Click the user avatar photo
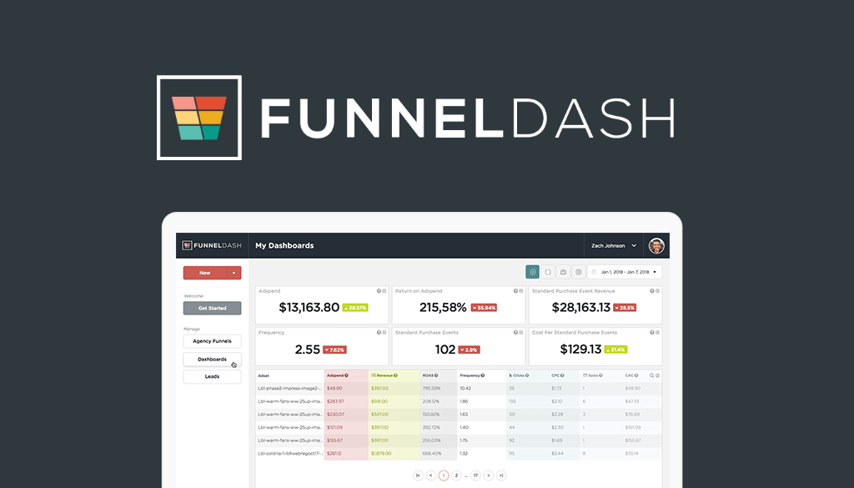Image resolution: width=854 pixels, height=488 pixels. [656, 245]
